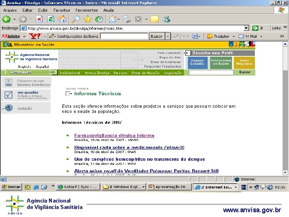289x217 pixels.
Task: Open the Zelmac medicamento carta link
Action: click(x=129, y=147)
